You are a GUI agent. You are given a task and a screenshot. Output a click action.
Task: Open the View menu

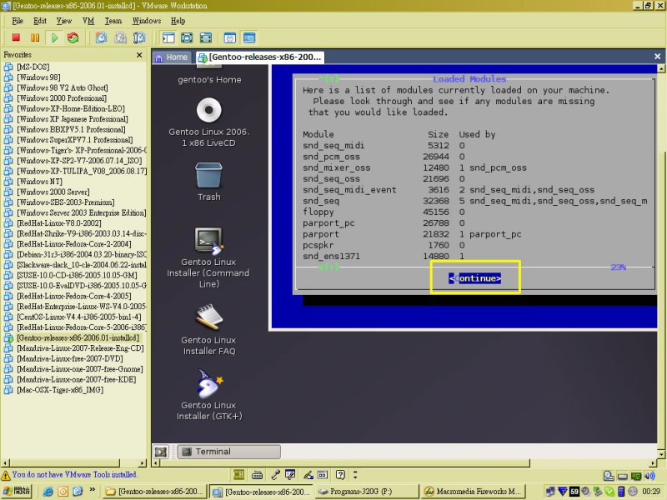[x=64, y=21]
